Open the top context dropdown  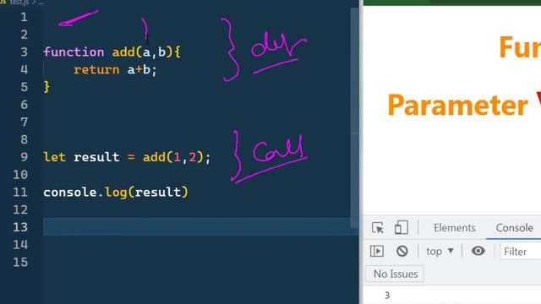coord(440,252)
